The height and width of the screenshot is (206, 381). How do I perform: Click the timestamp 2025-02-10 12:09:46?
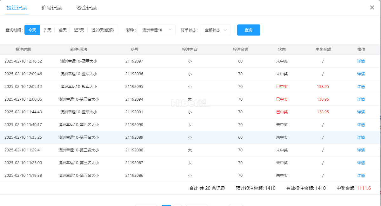coord(23,74)
